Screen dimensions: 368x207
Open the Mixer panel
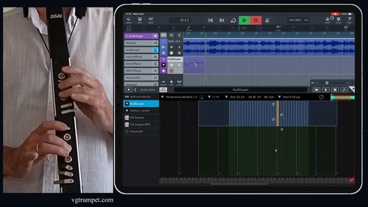coord(151,20)
